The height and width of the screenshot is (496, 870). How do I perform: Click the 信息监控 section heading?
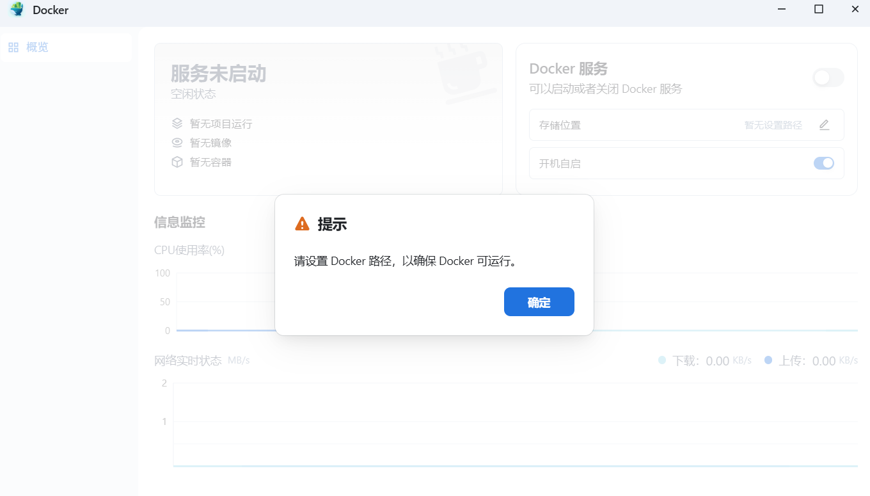click(x=180, y=223)
